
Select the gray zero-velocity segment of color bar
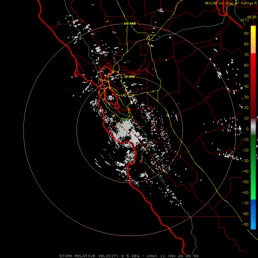(253, 127)
